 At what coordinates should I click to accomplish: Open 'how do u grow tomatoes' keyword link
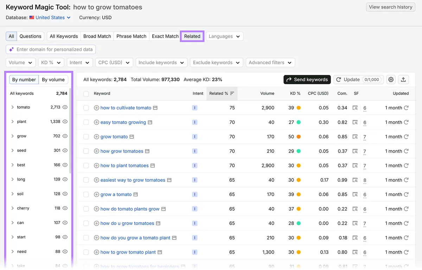[x=127, y=223]
